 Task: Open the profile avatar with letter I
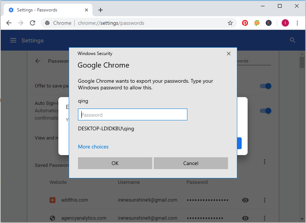[x=285, y=23]
